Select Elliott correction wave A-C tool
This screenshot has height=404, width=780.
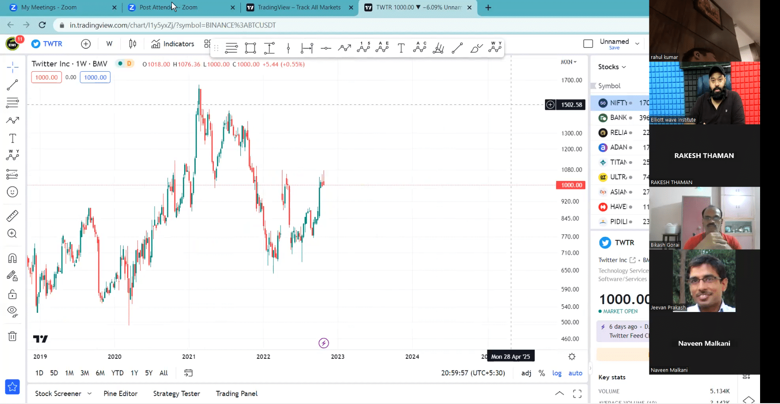[420, 48]
